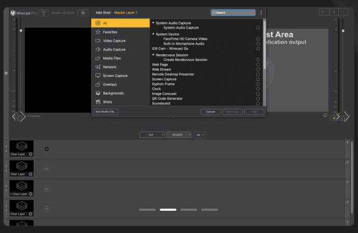Click the Add button in Add Shot
This screenshot has height=233, width=358.
[x=254, y=112]
